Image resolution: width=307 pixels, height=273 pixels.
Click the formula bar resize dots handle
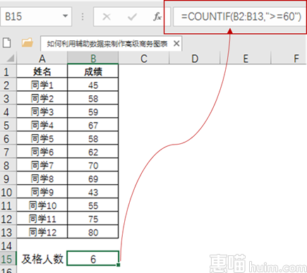(x=83, y=17)
